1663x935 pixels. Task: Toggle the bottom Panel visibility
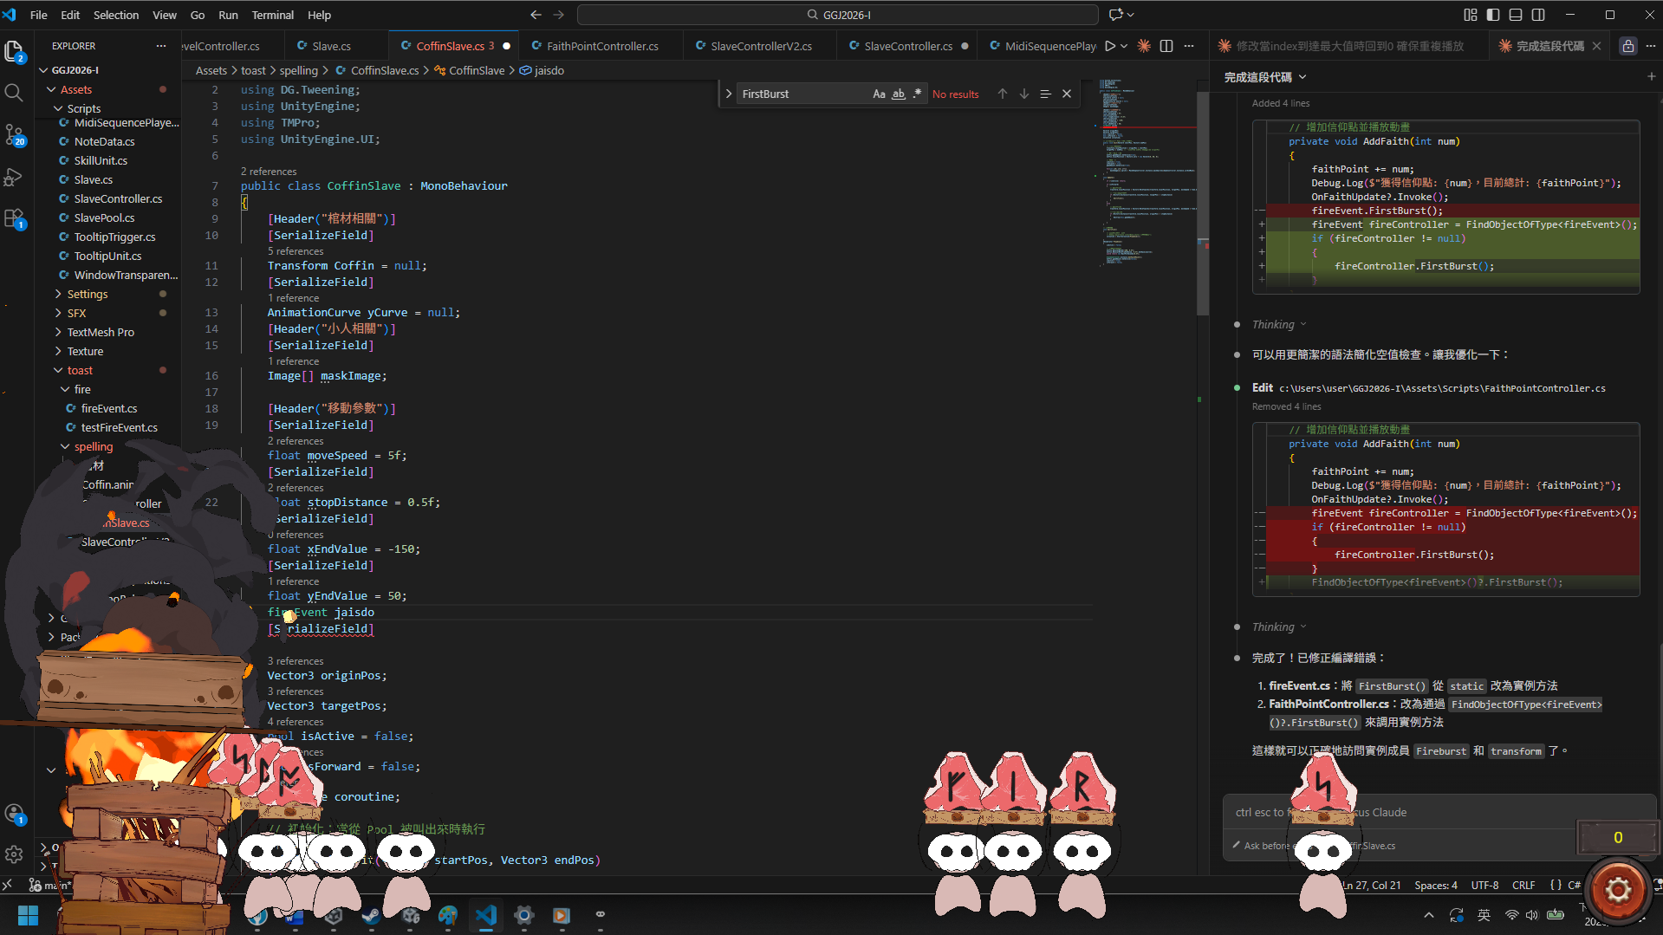point(1516,15)
